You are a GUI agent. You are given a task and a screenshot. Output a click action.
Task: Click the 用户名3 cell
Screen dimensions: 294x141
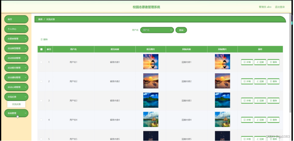[73, 101]
